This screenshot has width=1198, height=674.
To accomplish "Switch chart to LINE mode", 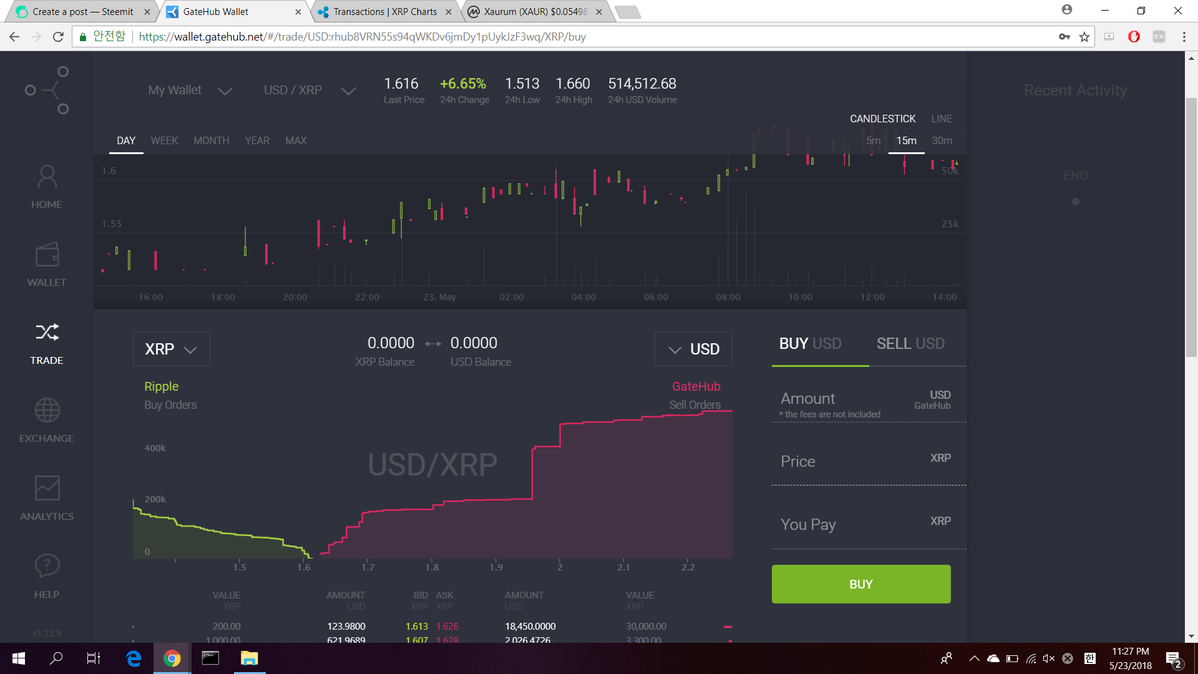I will pos(942,119).
